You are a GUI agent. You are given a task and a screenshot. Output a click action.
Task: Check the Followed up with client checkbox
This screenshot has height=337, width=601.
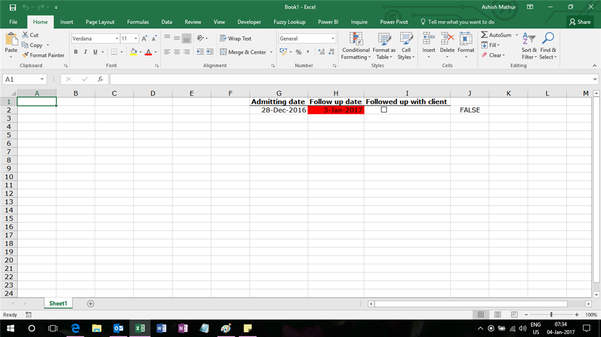click(384, 110)
